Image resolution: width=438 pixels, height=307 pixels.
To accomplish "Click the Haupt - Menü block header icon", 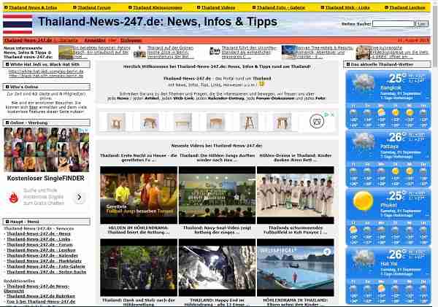I will [x=7, y=222].
